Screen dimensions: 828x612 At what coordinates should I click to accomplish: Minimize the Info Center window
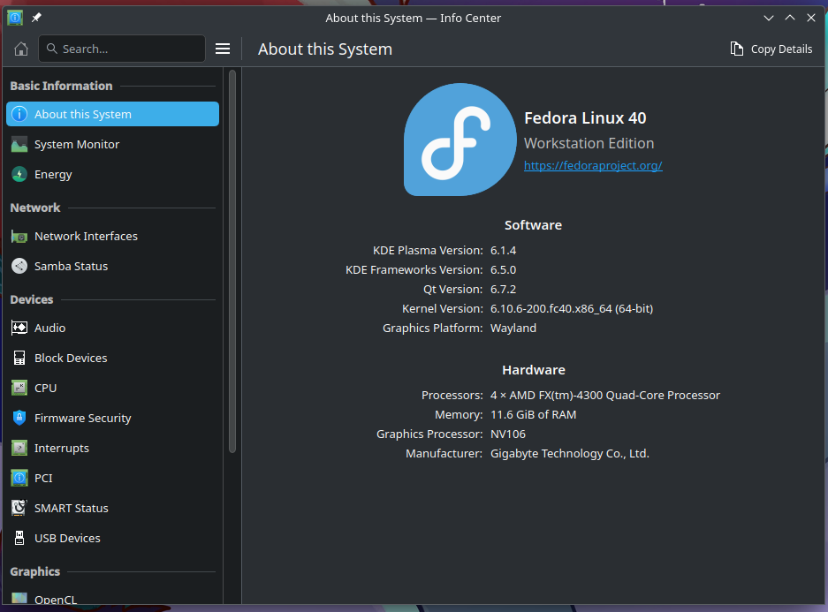point(769,18)
